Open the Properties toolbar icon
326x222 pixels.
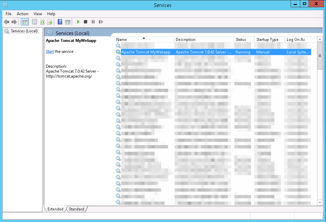pyautogui.click(x=34, y=22)
